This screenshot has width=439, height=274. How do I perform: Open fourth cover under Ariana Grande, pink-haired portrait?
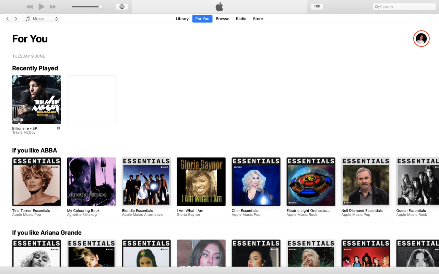coord(201,253)
